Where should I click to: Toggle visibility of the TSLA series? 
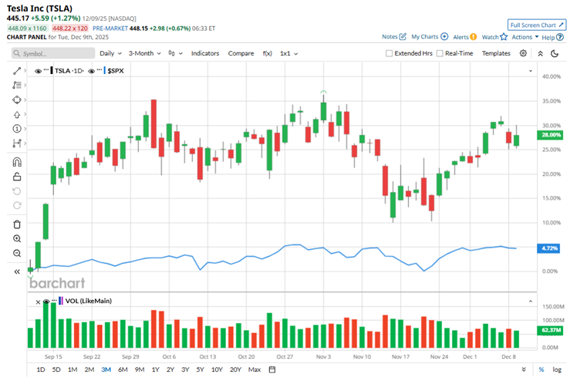(x=38, y=70)
